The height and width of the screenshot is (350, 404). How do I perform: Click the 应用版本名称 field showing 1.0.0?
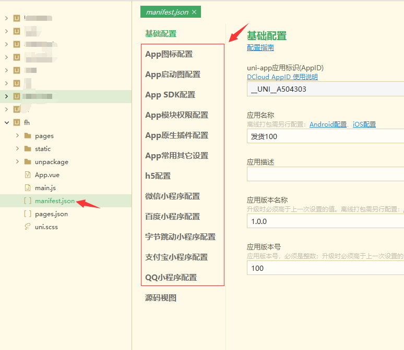[x=324, y=221]
